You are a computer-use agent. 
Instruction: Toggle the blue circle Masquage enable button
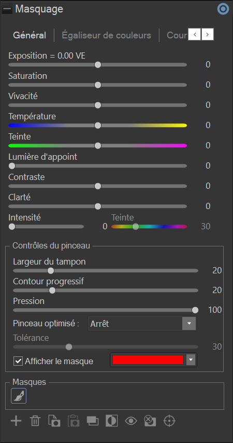(x=223, y=9)
